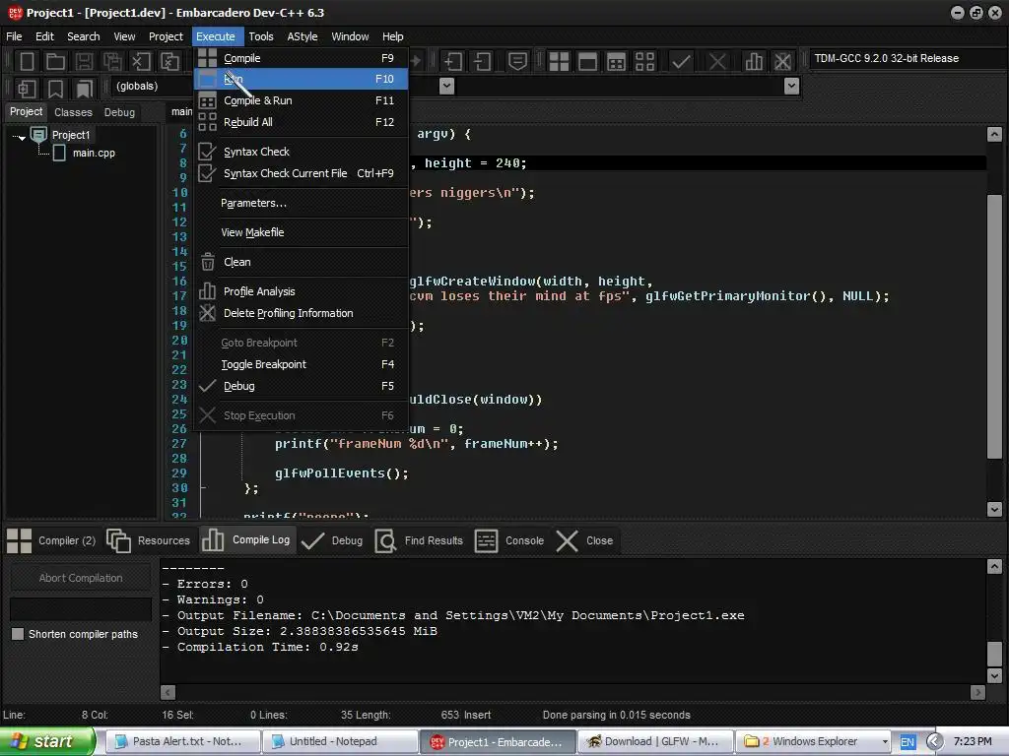Click the Insert toolbar icon left of bookmarks
The image size is (1009, 756).
[27, 89]
